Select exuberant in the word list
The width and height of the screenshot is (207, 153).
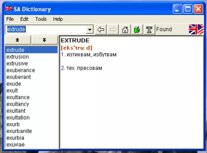(x=31, y=77)
